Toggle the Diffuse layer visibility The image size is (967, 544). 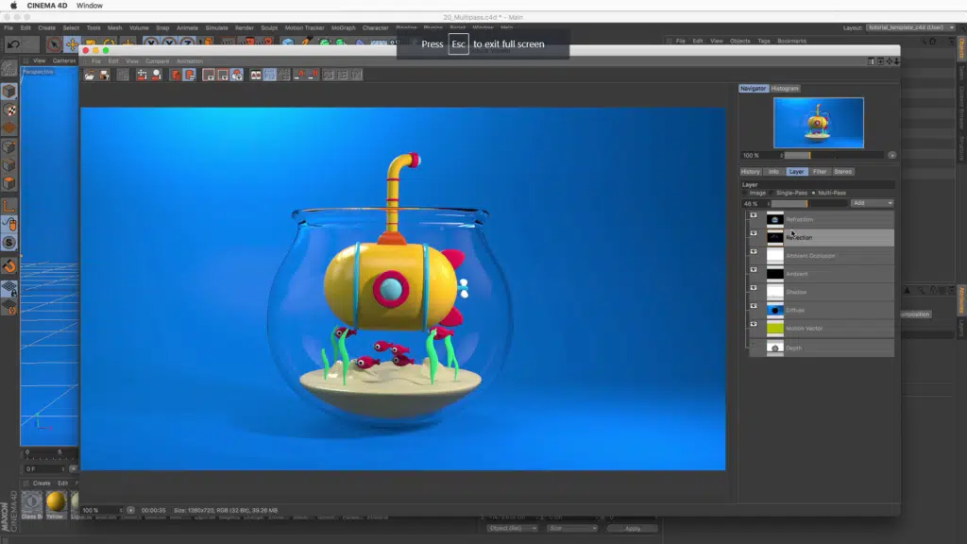coord(754,306)
